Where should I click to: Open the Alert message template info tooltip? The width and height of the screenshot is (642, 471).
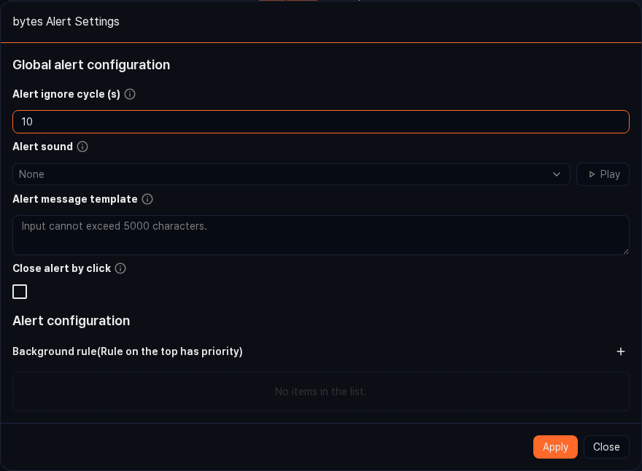point(147,199)
